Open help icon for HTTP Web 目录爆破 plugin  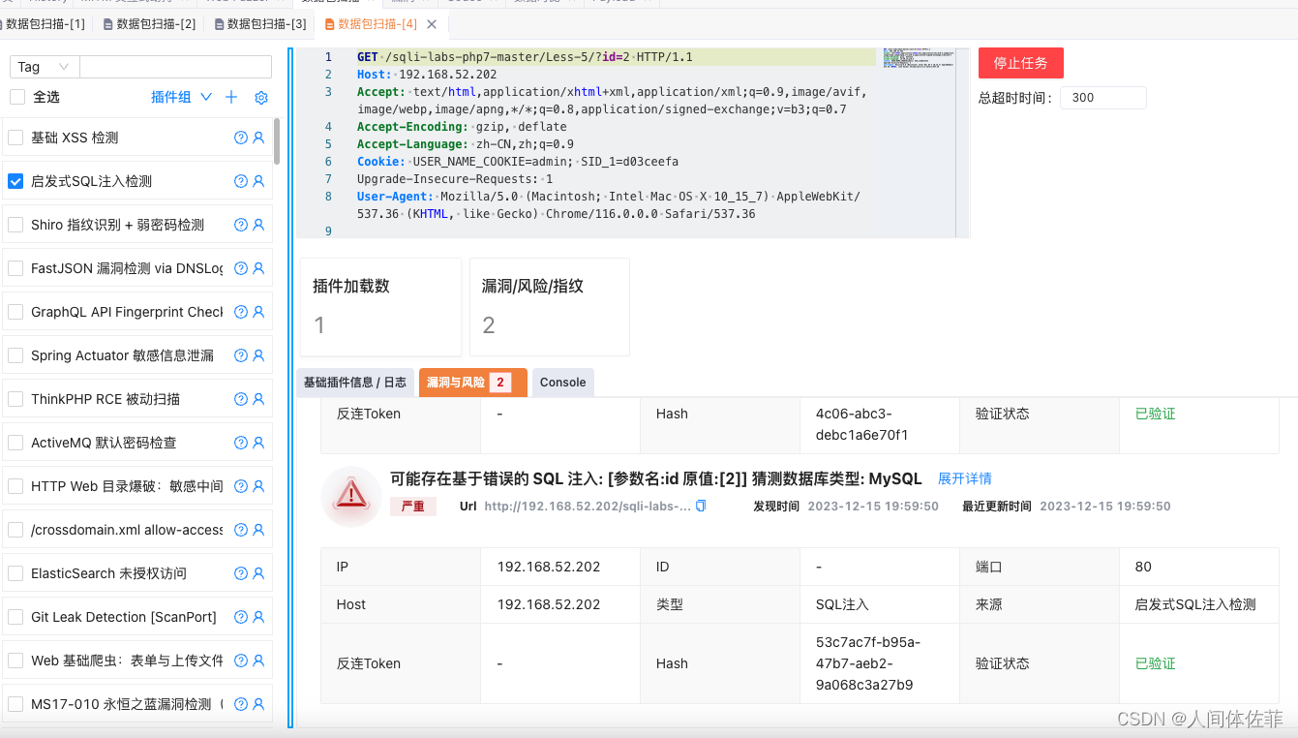click(241, 486)
